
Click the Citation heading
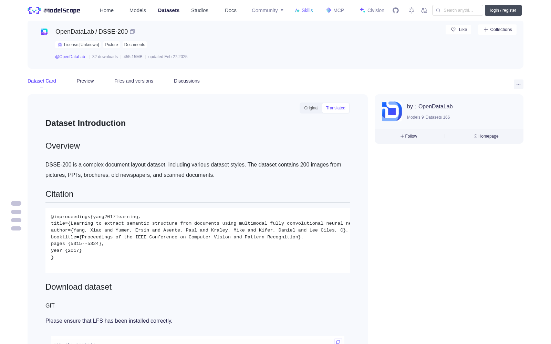(59, 194)
